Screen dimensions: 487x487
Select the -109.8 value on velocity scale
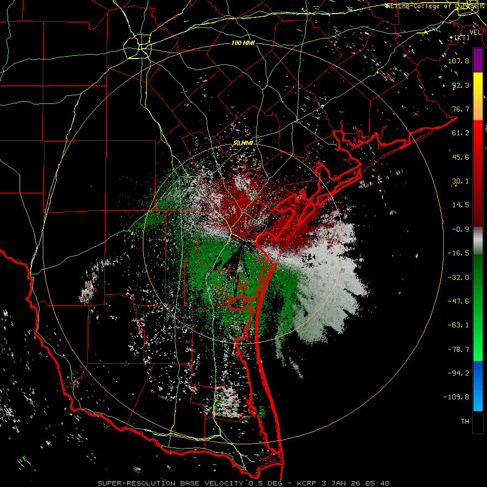coord(456,397)
